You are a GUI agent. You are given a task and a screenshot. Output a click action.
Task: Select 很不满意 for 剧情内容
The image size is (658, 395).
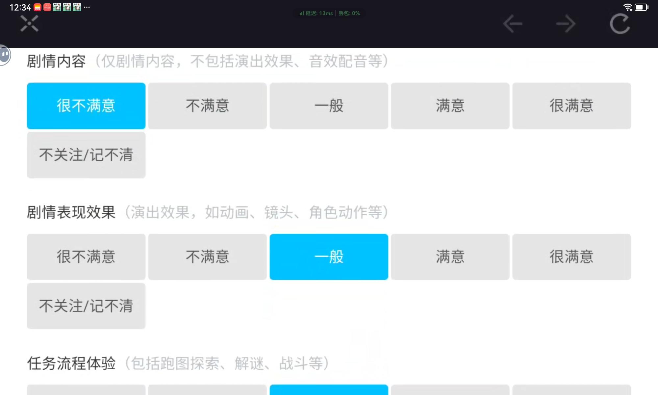point(86,106)
